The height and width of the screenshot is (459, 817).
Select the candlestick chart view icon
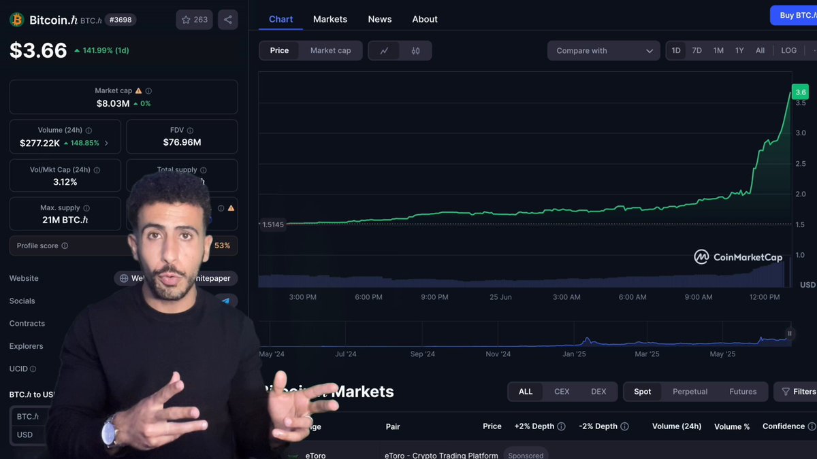(x=416, y=51)
